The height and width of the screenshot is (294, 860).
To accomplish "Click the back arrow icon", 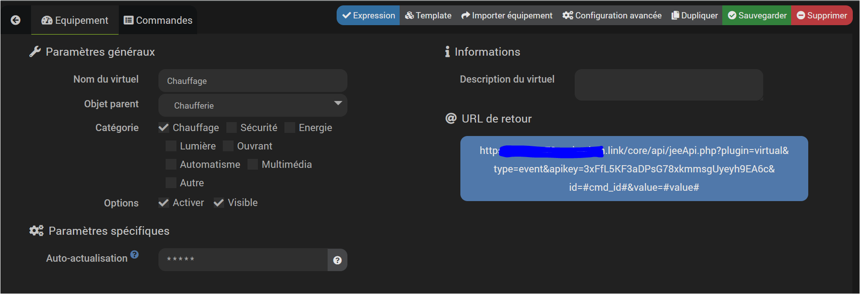I will coord(15,20).
